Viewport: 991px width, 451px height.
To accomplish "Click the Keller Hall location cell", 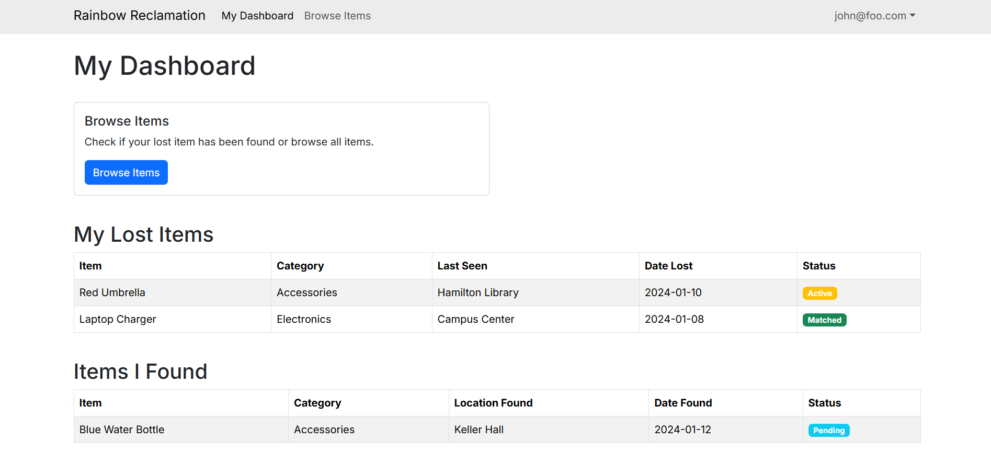I will [479, 430].
